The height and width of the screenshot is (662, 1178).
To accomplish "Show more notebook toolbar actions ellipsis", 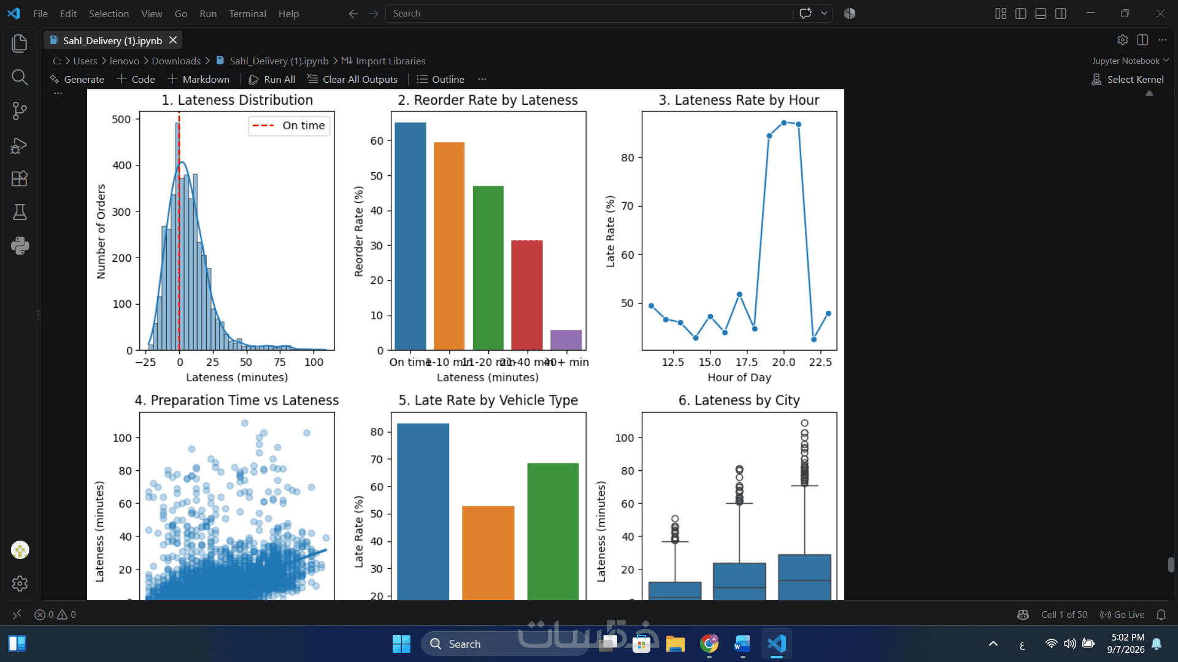I will tap(482, 79).
